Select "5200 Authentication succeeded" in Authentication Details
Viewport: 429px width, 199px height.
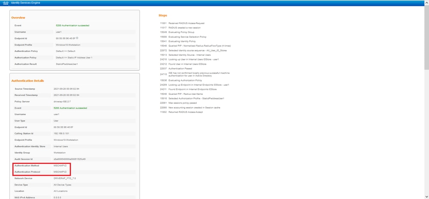coord(70,108)
